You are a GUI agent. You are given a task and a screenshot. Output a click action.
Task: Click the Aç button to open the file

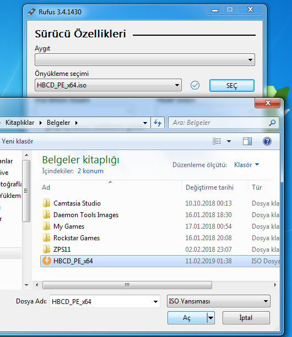coord(187,318)
